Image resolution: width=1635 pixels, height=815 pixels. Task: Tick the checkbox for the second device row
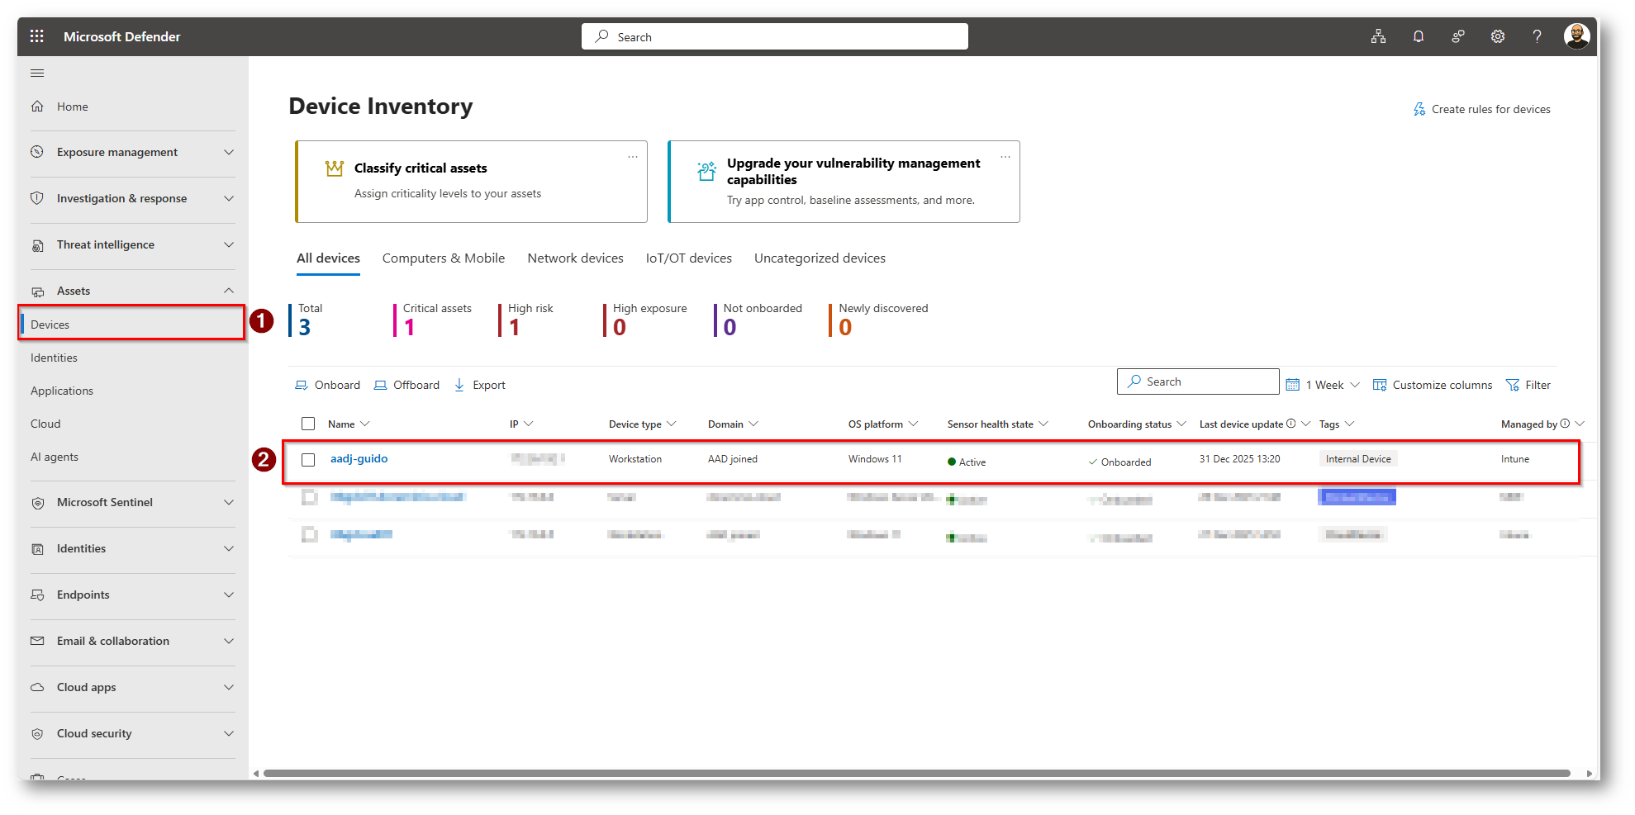click(x=309, y=497)
